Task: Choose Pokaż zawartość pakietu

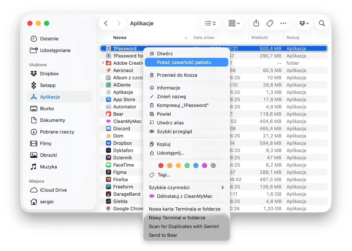Action: pos(187,62)
